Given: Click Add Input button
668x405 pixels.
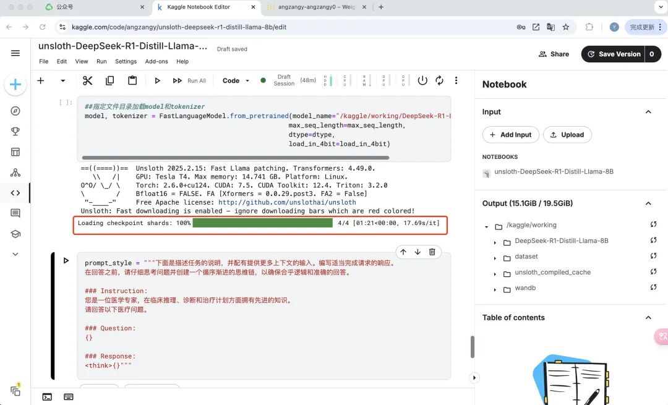Looking at the screenshot, I should (511, 135).
